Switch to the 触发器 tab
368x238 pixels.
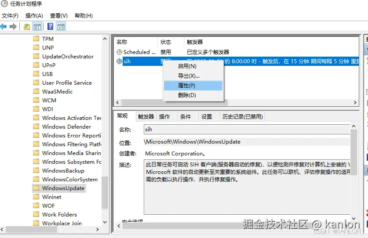tap(146, 116)
